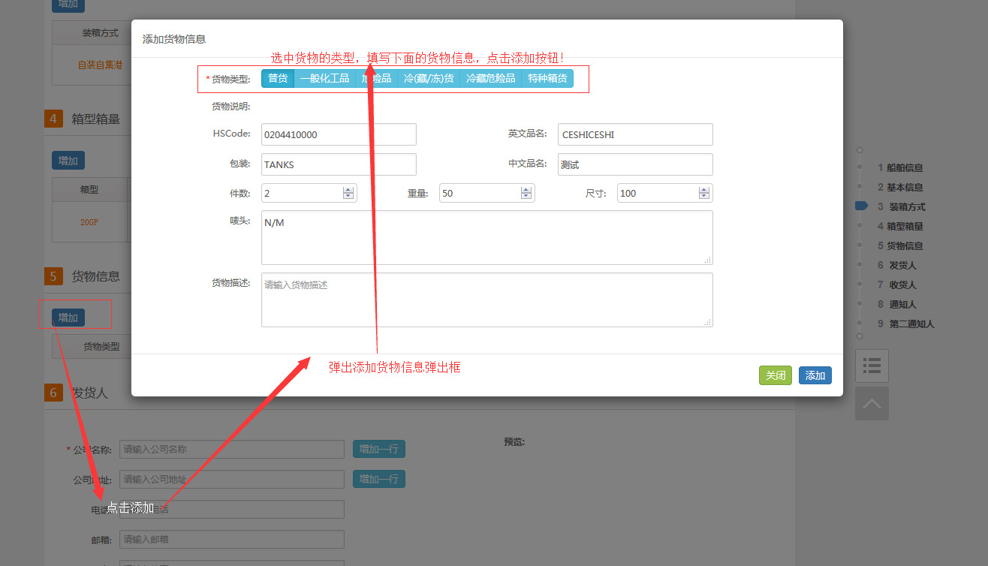Click the HSCode input field
This screenshot has width=988, height=566.
(x=338, y=135)
